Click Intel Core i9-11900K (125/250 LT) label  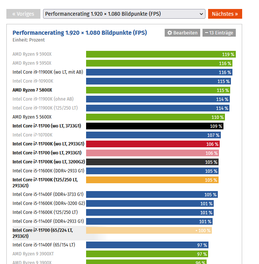(45, 108)
